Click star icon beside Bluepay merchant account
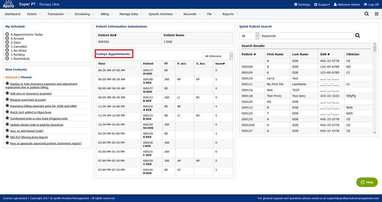The width and height of the screenshot is (382, 202). click(7, 99)
